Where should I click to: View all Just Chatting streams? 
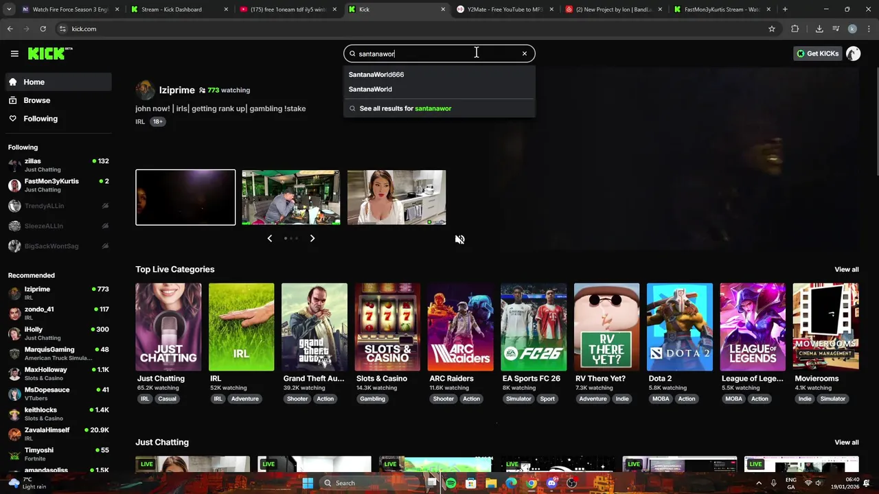846,443
